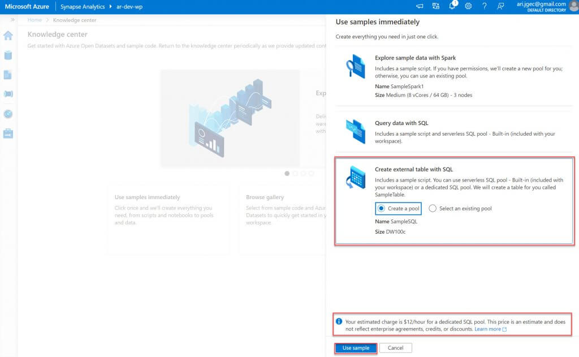Click the Knowledge center page heading

click(x=57, y=35)
